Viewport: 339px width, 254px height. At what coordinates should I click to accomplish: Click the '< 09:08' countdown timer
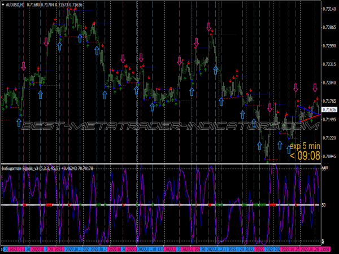click(x=305, y=156)
